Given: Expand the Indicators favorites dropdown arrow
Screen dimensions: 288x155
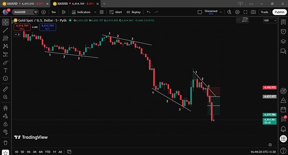Looking at the screenshot, I should click(95, 12).
